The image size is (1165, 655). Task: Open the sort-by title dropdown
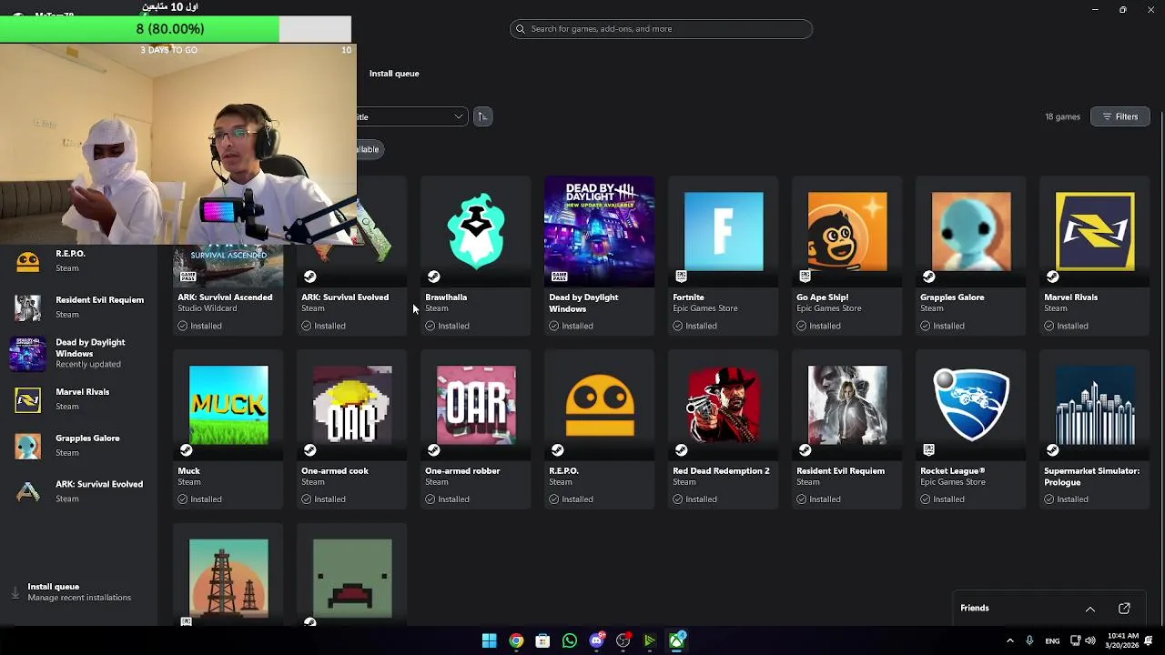[411, 116]
